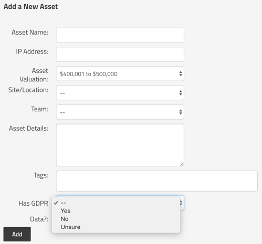Click the 'Add a New Asset' heading
The height and width of the screenshot is (244, 262).
(x=30, y=7)
